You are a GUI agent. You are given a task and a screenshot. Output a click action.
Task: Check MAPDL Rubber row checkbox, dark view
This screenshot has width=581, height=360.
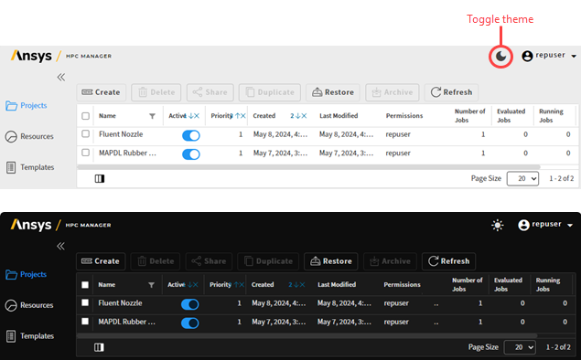pos(85,321)
